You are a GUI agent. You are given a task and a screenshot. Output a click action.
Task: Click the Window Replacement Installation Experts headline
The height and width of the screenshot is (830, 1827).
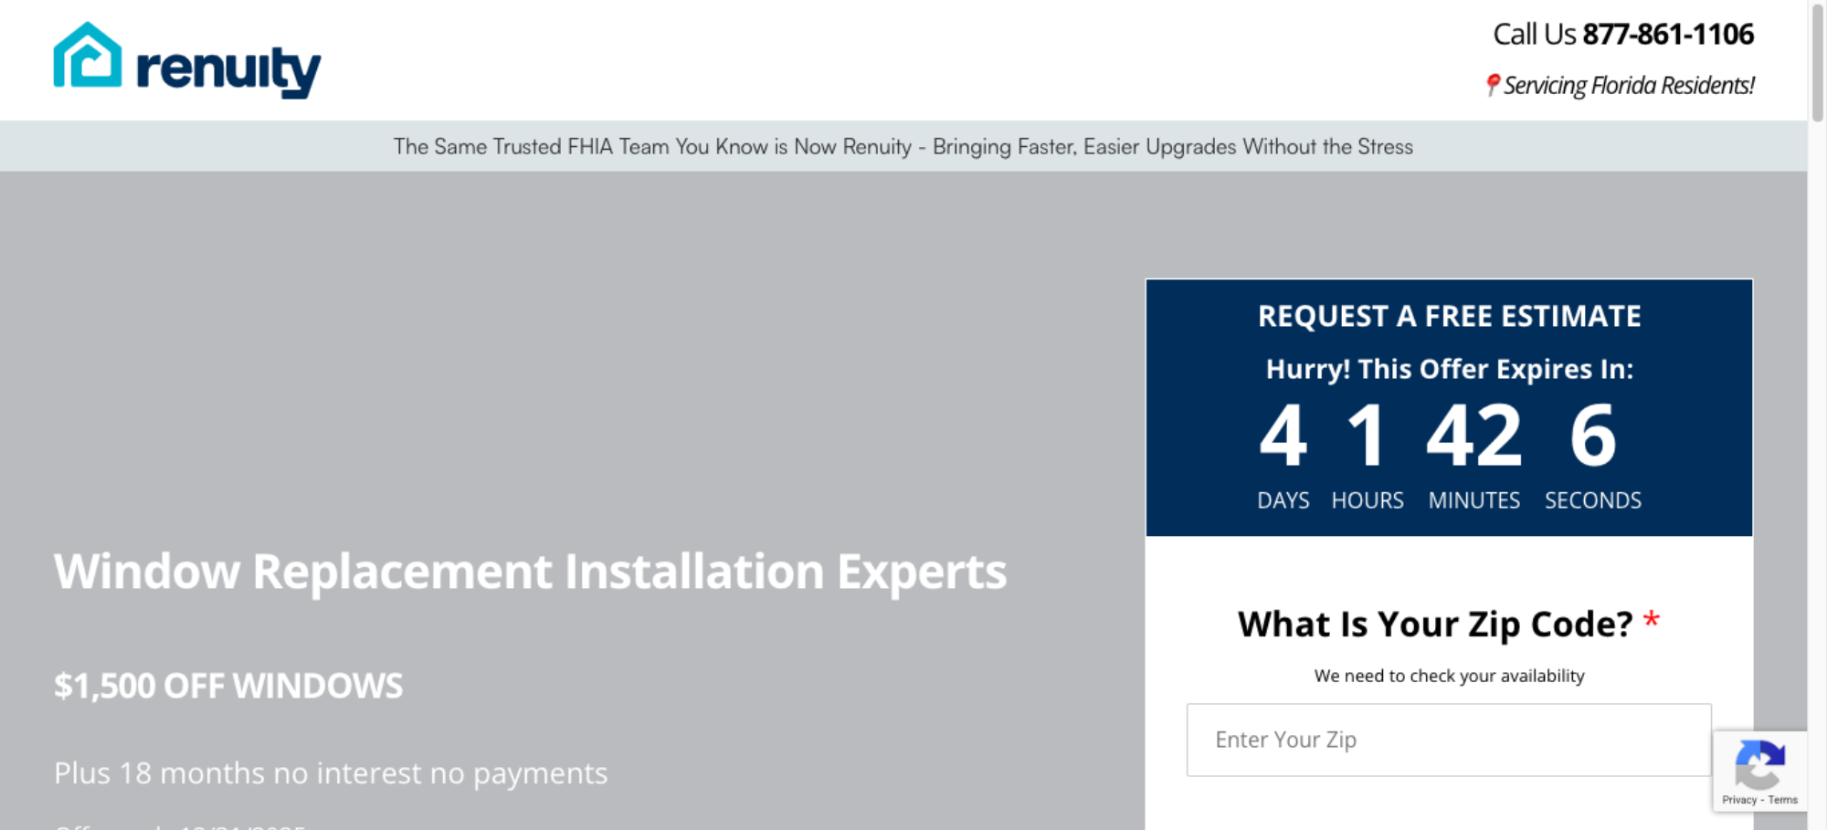pos(530,572)
